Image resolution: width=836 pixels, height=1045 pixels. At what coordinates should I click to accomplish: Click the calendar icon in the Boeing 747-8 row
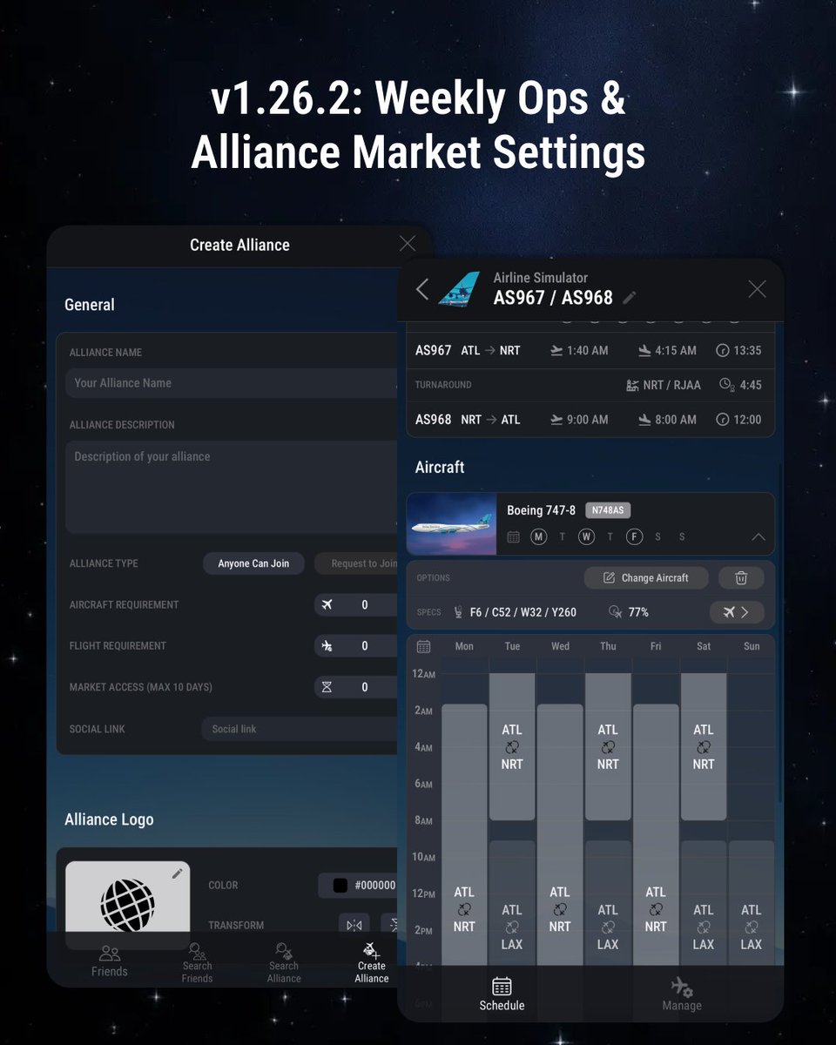[x=514, y=537]
